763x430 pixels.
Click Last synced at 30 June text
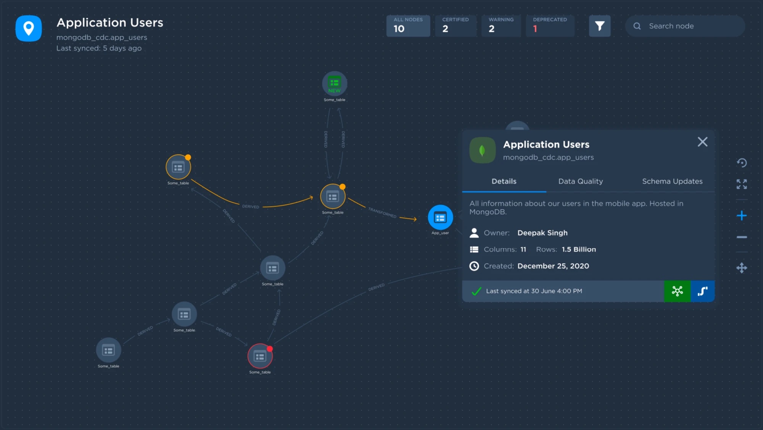[x=534, y=291]
